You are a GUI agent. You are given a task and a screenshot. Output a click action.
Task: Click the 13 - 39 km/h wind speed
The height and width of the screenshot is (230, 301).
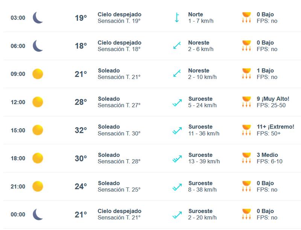(204, 161)
